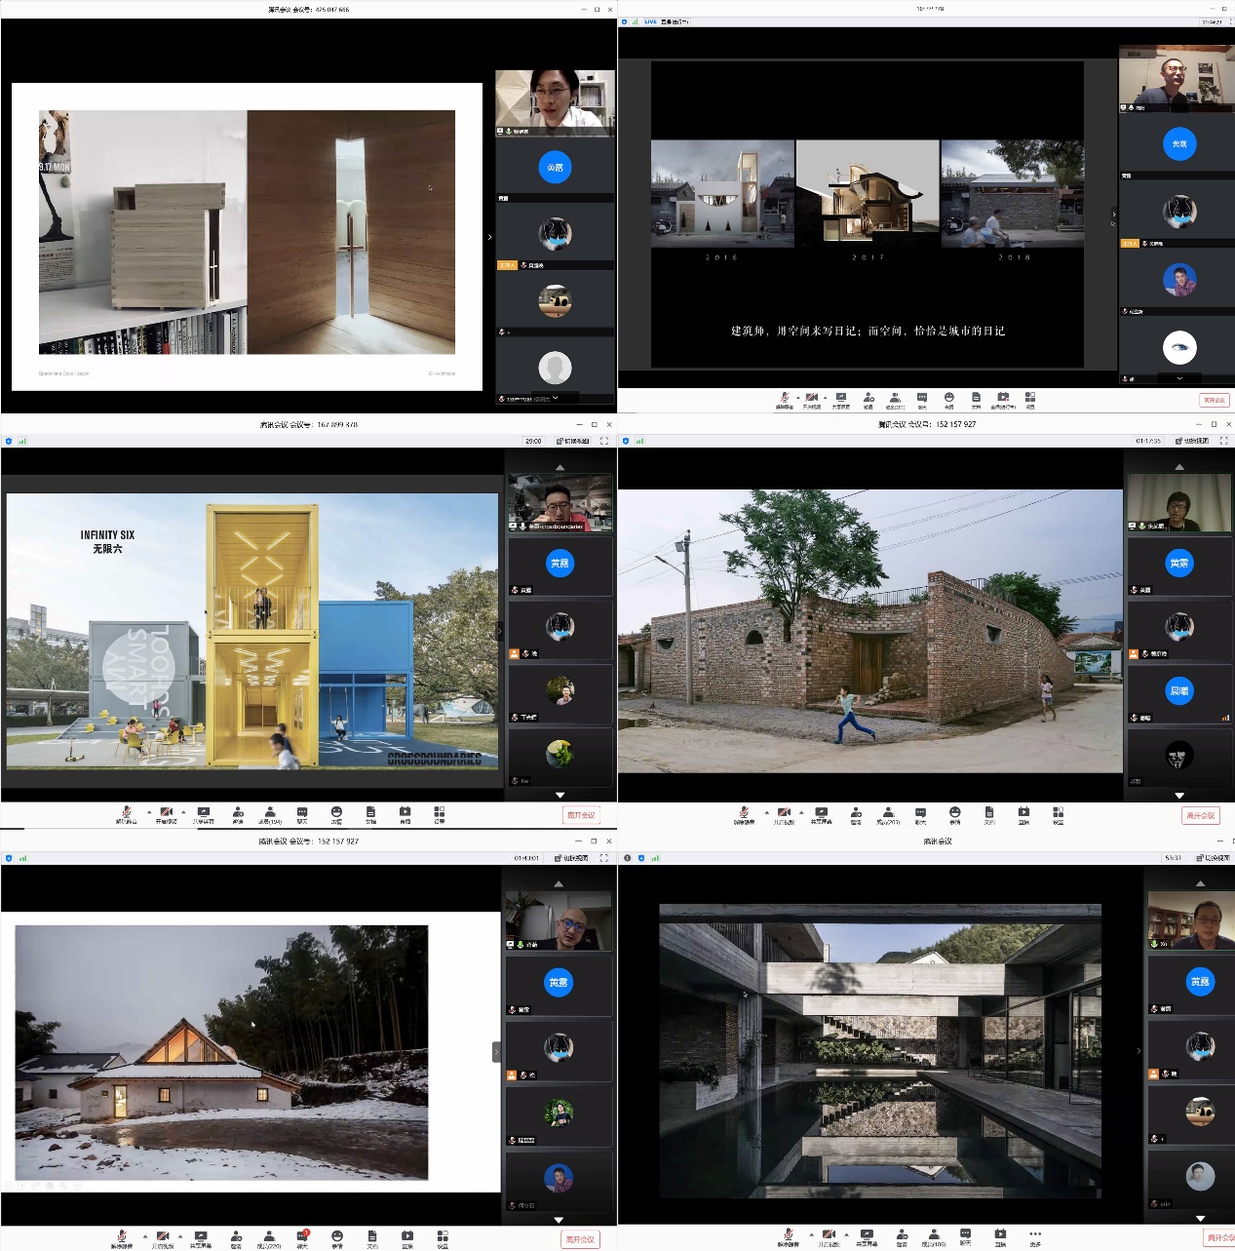Image resolution: width=1235 pixels, height=1251 pixels.
Task: Open the Invite icon in the brick house meeting
Action: [x=856, y=813]
